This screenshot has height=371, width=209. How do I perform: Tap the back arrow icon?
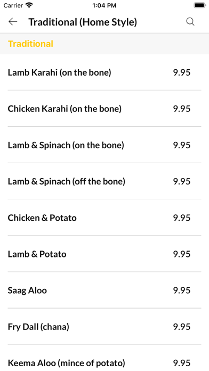13,22
